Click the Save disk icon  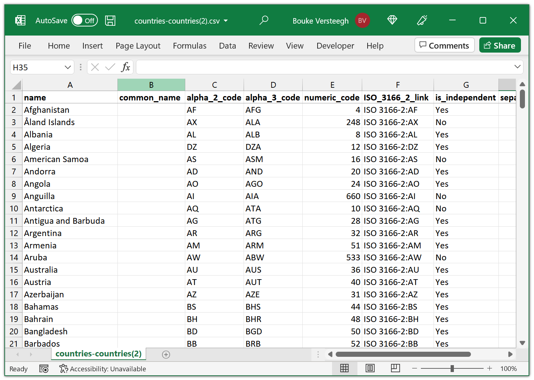[x=110, y=21]
